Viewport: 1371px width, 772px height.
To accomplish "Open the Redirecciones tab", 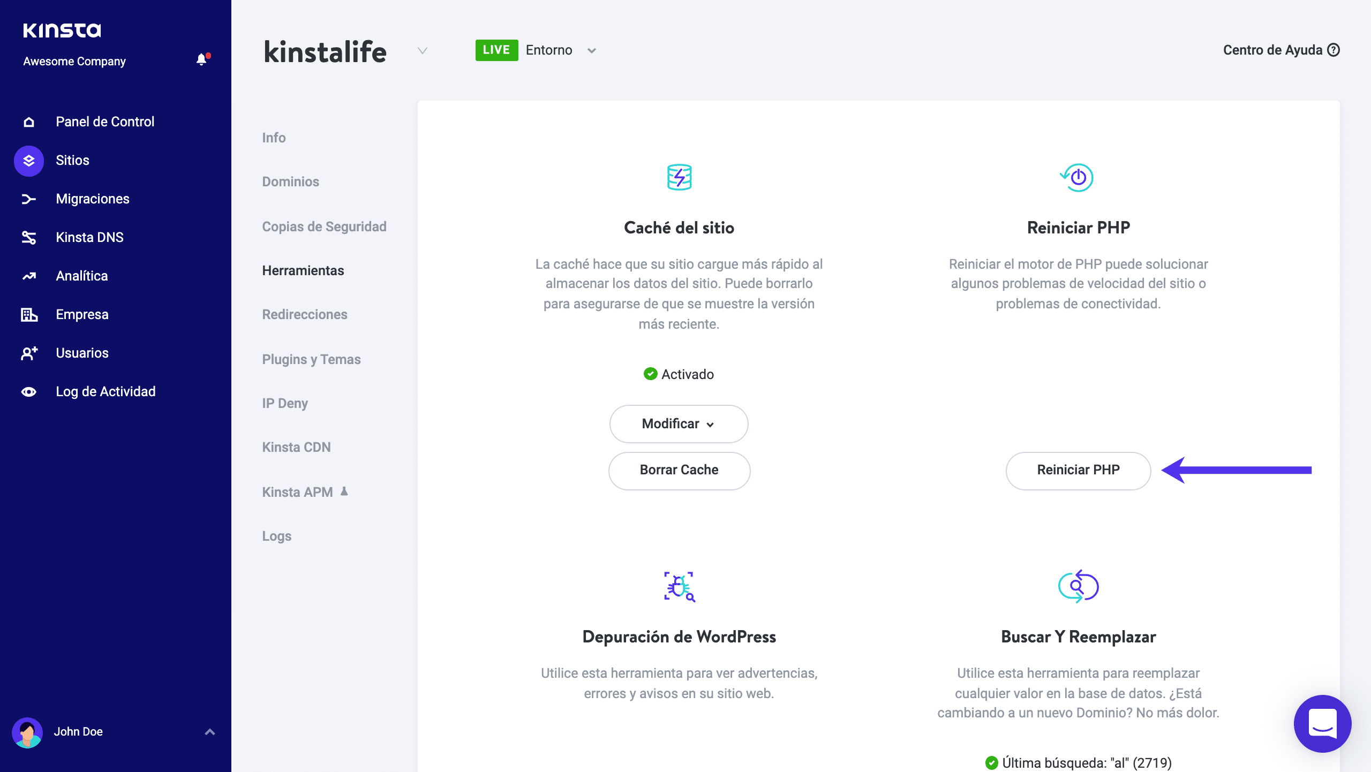I will 305,315.
